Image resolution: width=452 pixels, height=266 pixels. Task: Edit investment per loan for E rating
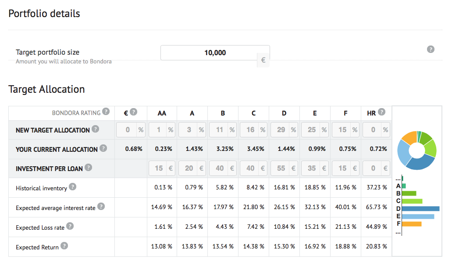[x=310, y=168]
